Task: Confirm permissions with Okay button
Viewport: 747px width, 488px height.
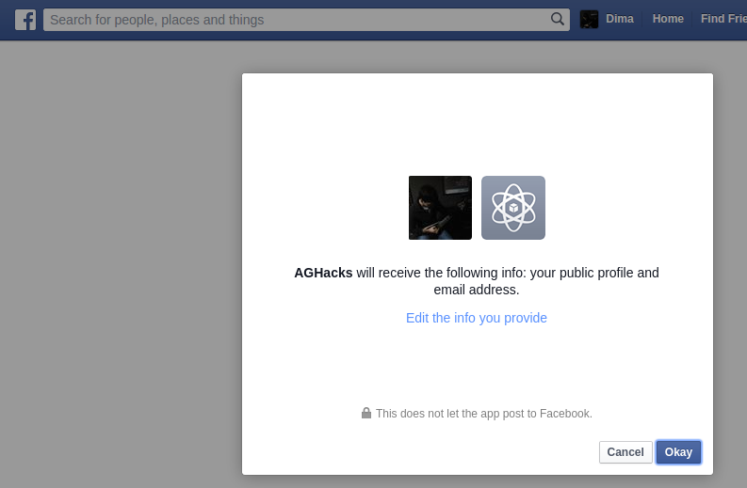Action: [678, 452]
